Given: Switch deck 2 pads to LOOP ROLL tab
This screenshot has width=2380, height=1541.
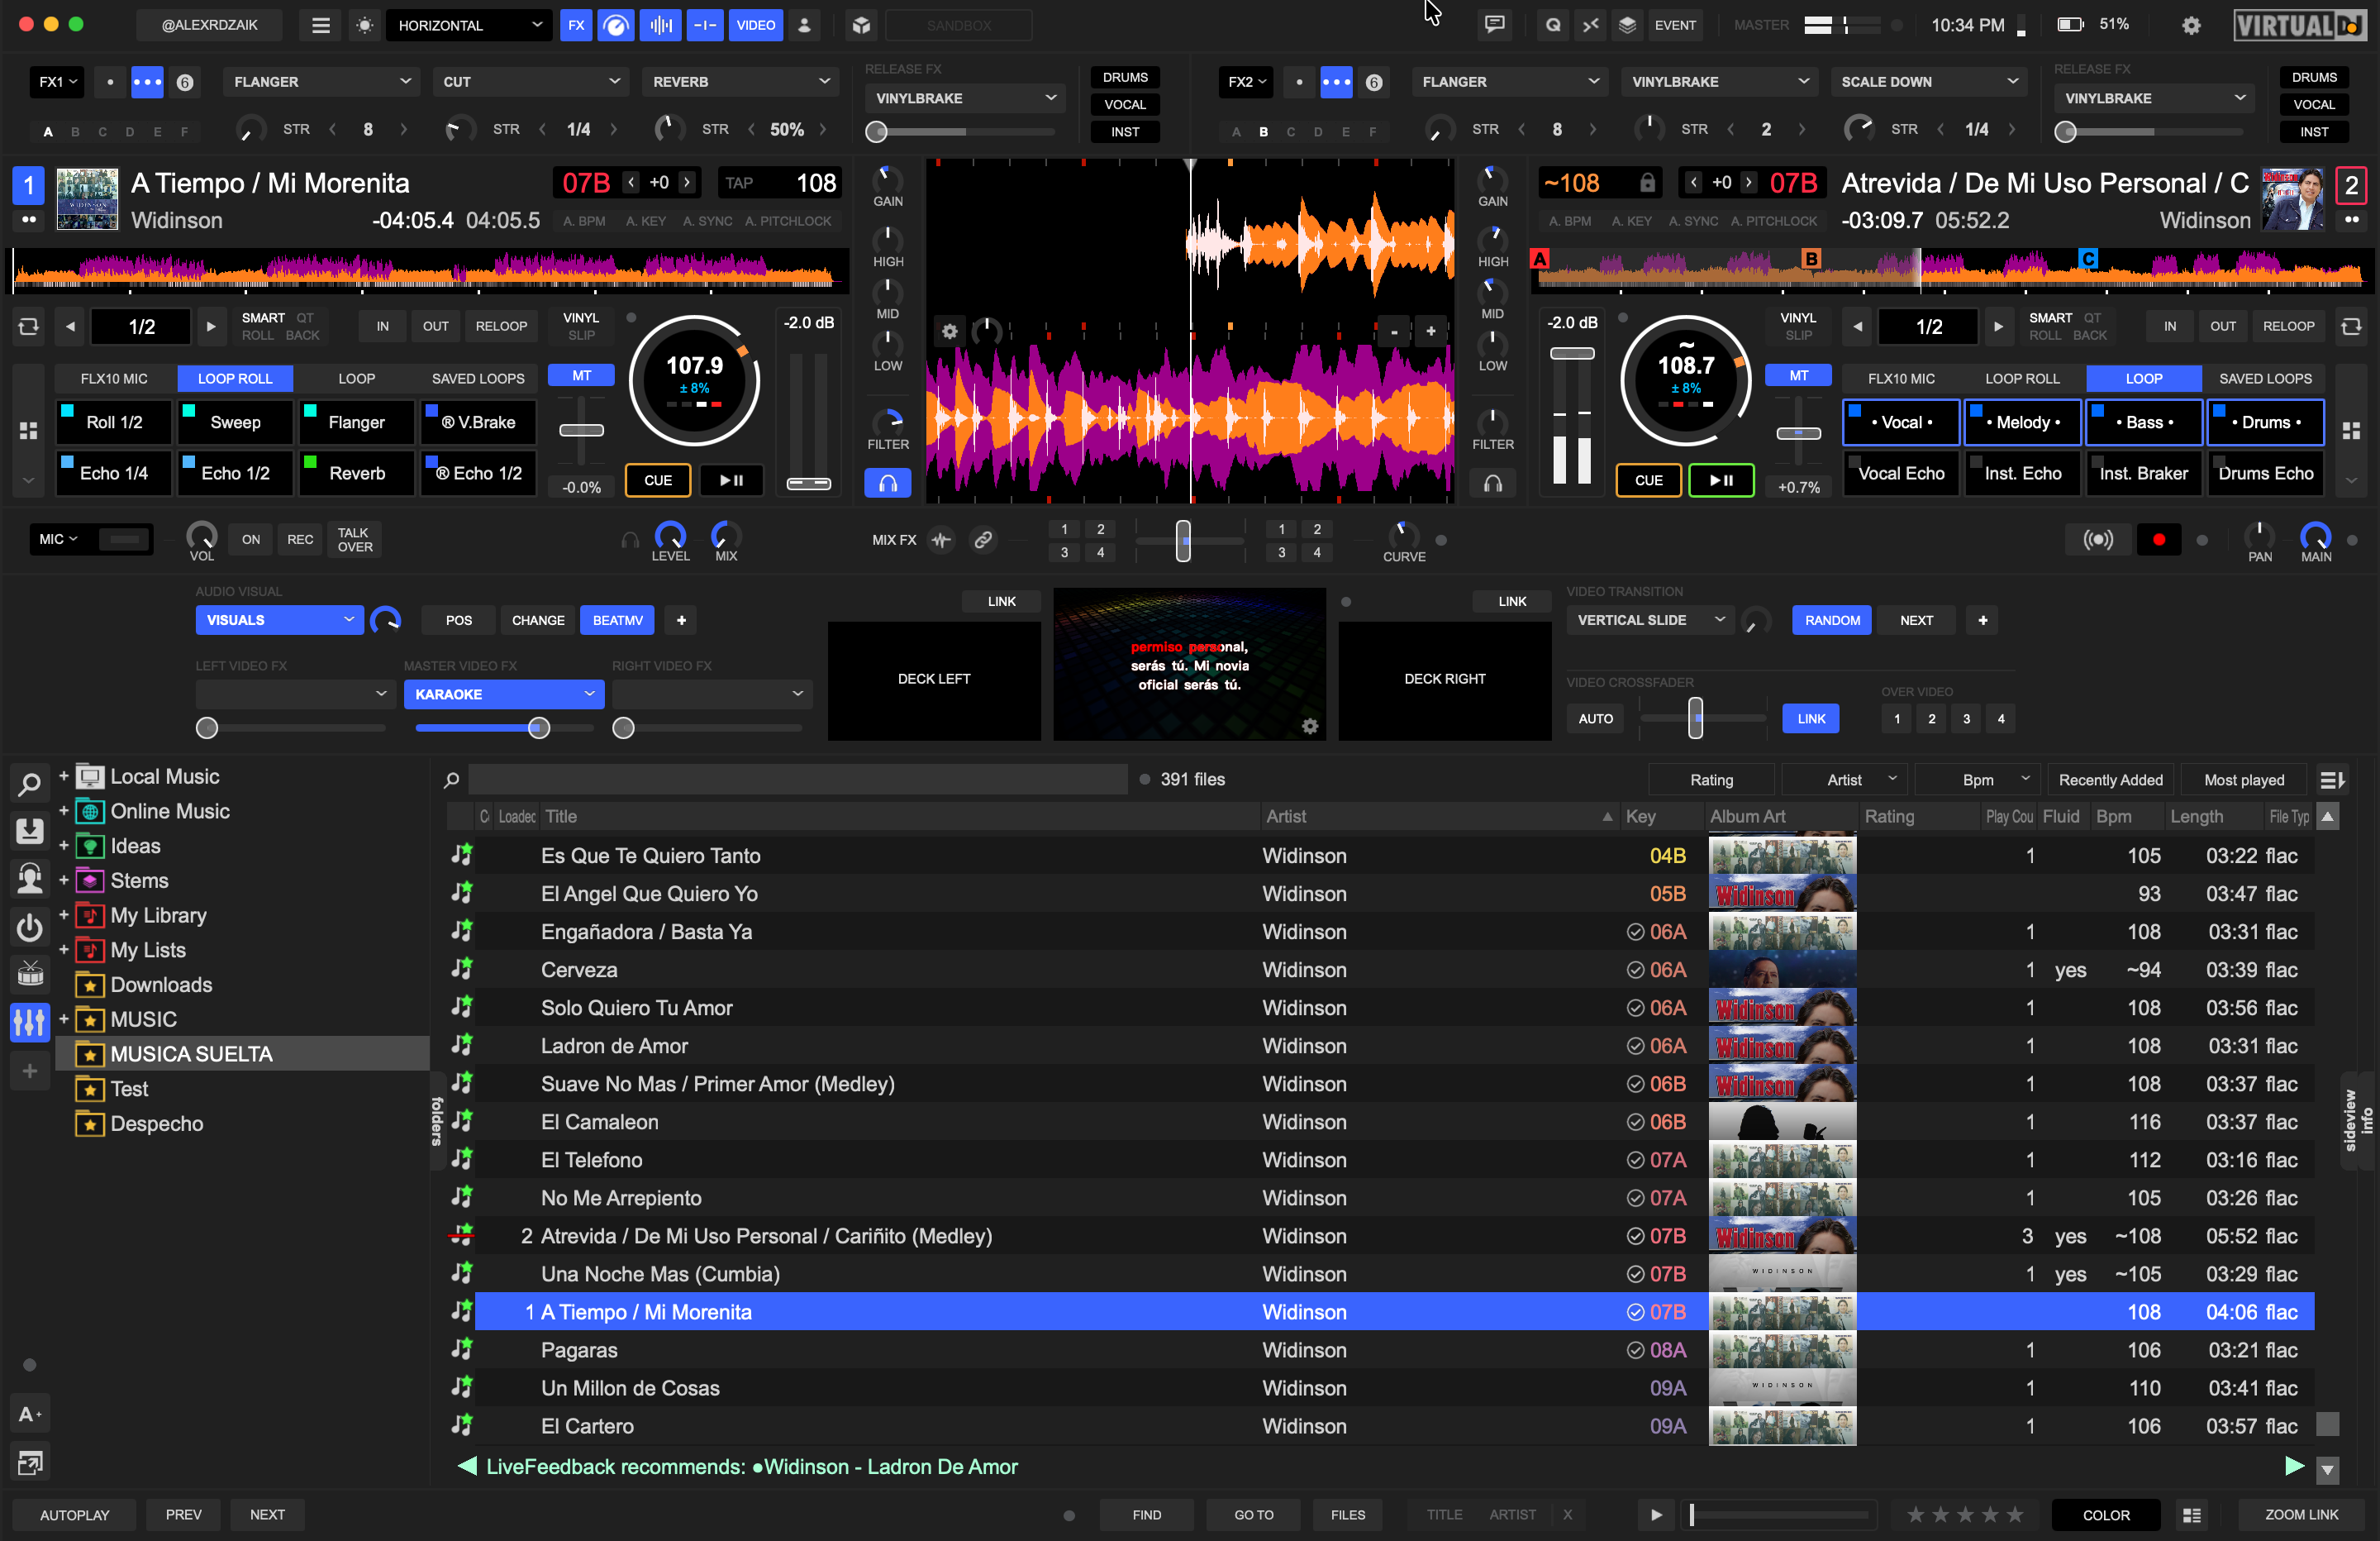Looking at the screenshot, I should coord(2022,379).
